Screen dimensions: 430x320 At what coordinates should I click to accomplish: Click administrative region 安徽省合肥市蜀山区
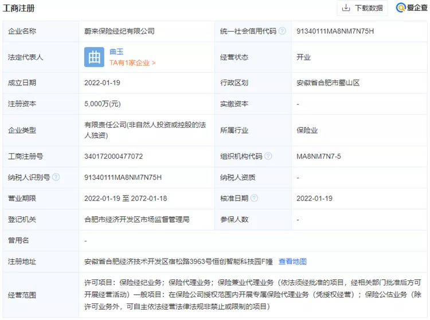coord(327,83)
